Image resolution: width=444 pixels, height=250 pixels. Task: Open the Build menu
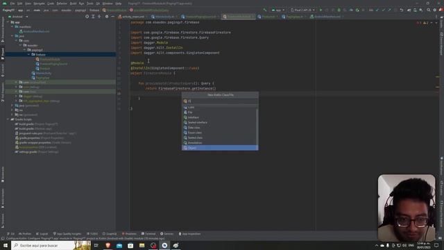73,3
